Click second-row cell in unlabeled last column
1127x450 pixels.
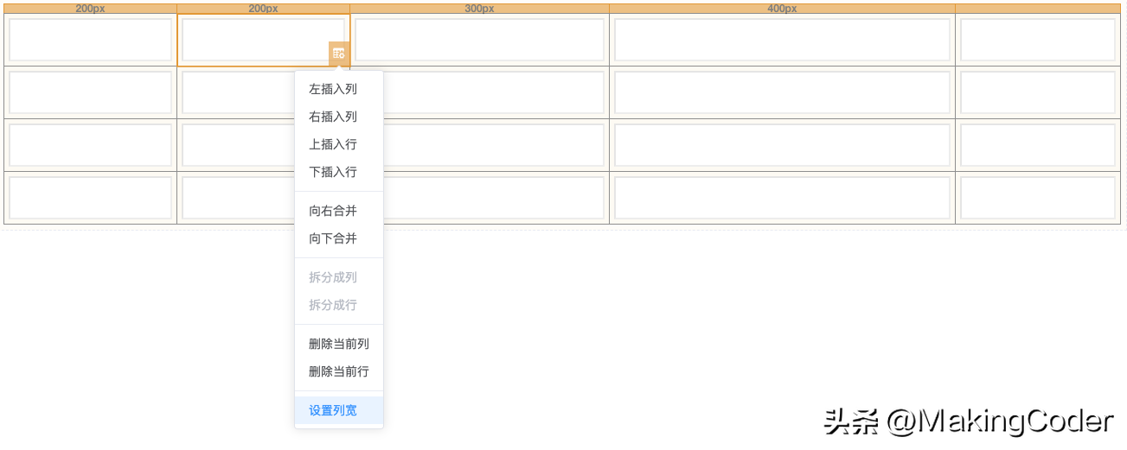coord(1037,92)
